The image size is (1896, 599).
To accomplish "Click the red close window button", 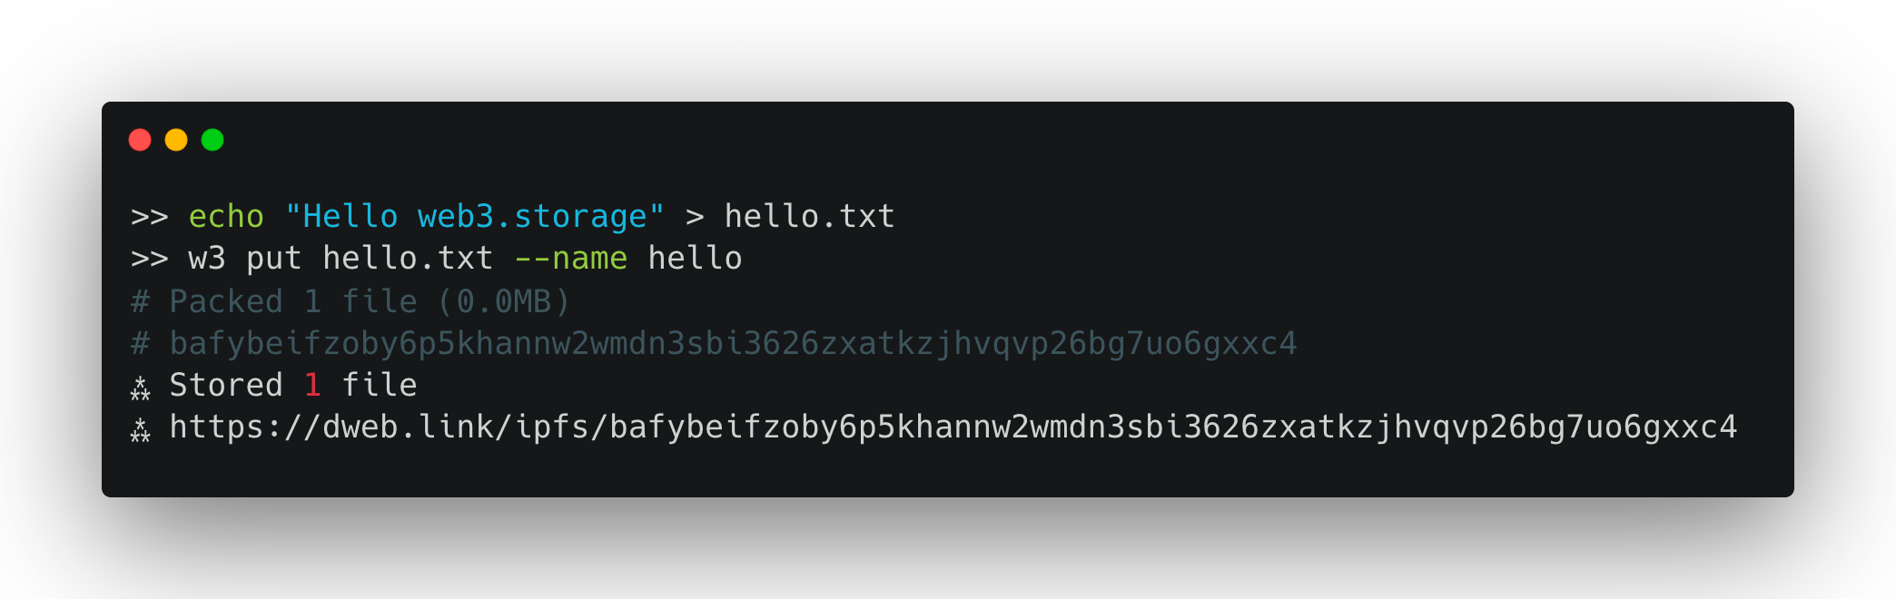I will click(x=140, y=140).
